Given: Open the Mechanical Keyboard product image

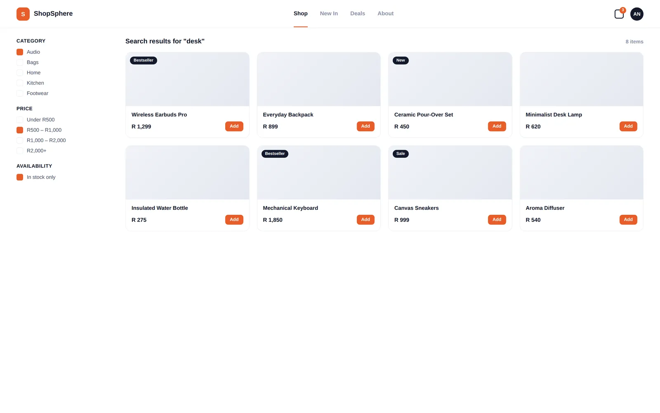Looking at the screenshot, I should point(319,173).
